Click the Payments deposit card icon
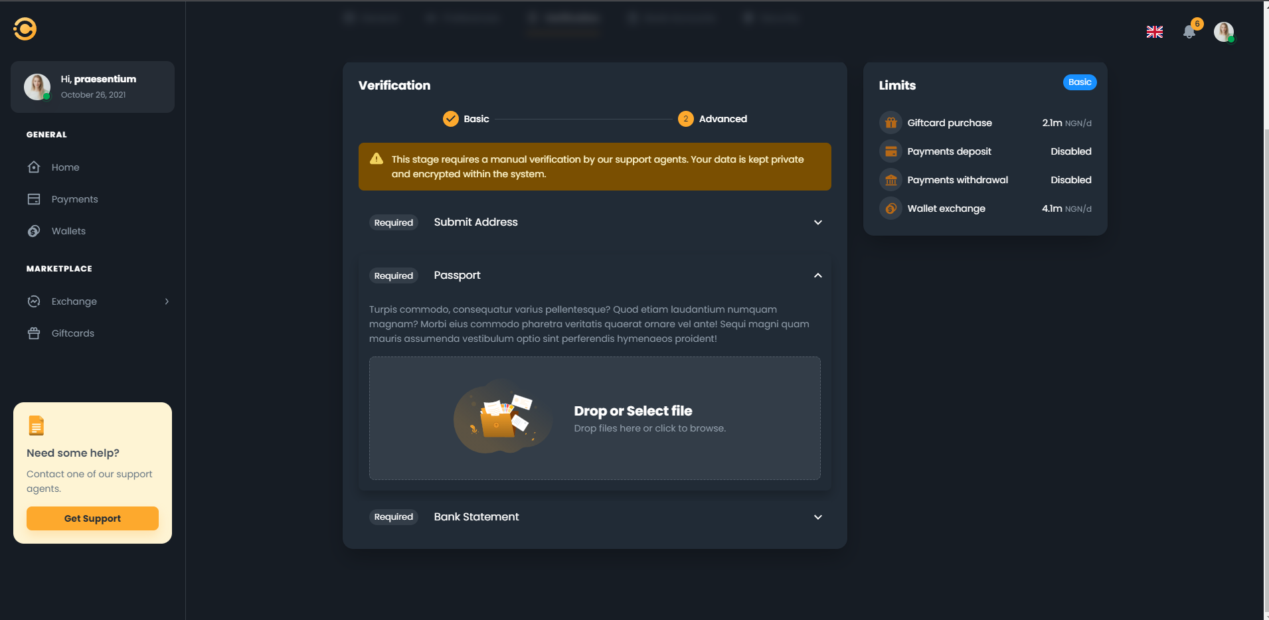 tap(890, 151)
